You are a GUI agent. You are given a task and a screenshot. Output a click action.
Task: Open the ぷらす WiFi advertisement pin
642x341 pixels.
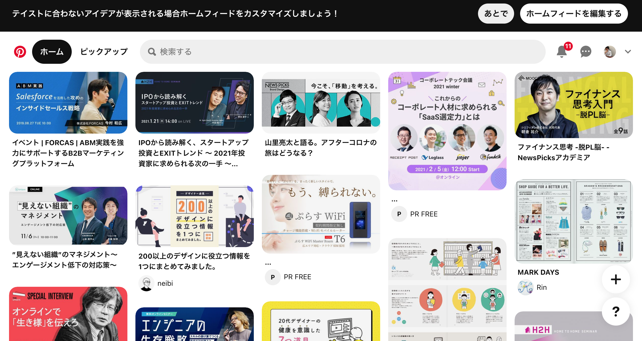click(x=321, y=214)
